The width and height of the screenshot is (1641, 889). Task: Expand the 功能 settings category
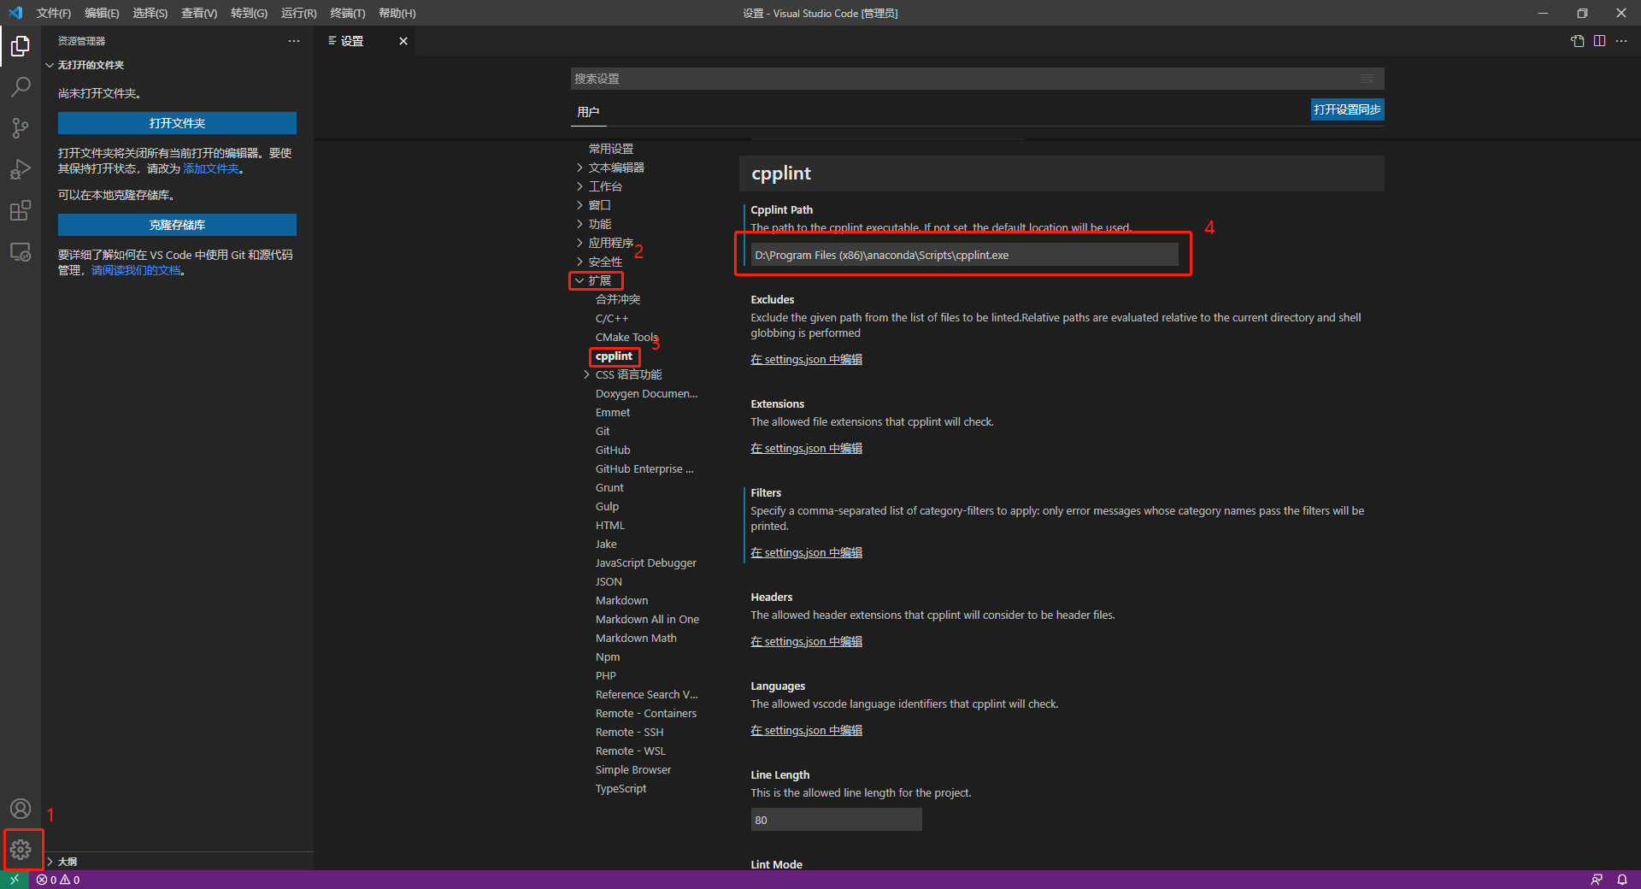579,224
